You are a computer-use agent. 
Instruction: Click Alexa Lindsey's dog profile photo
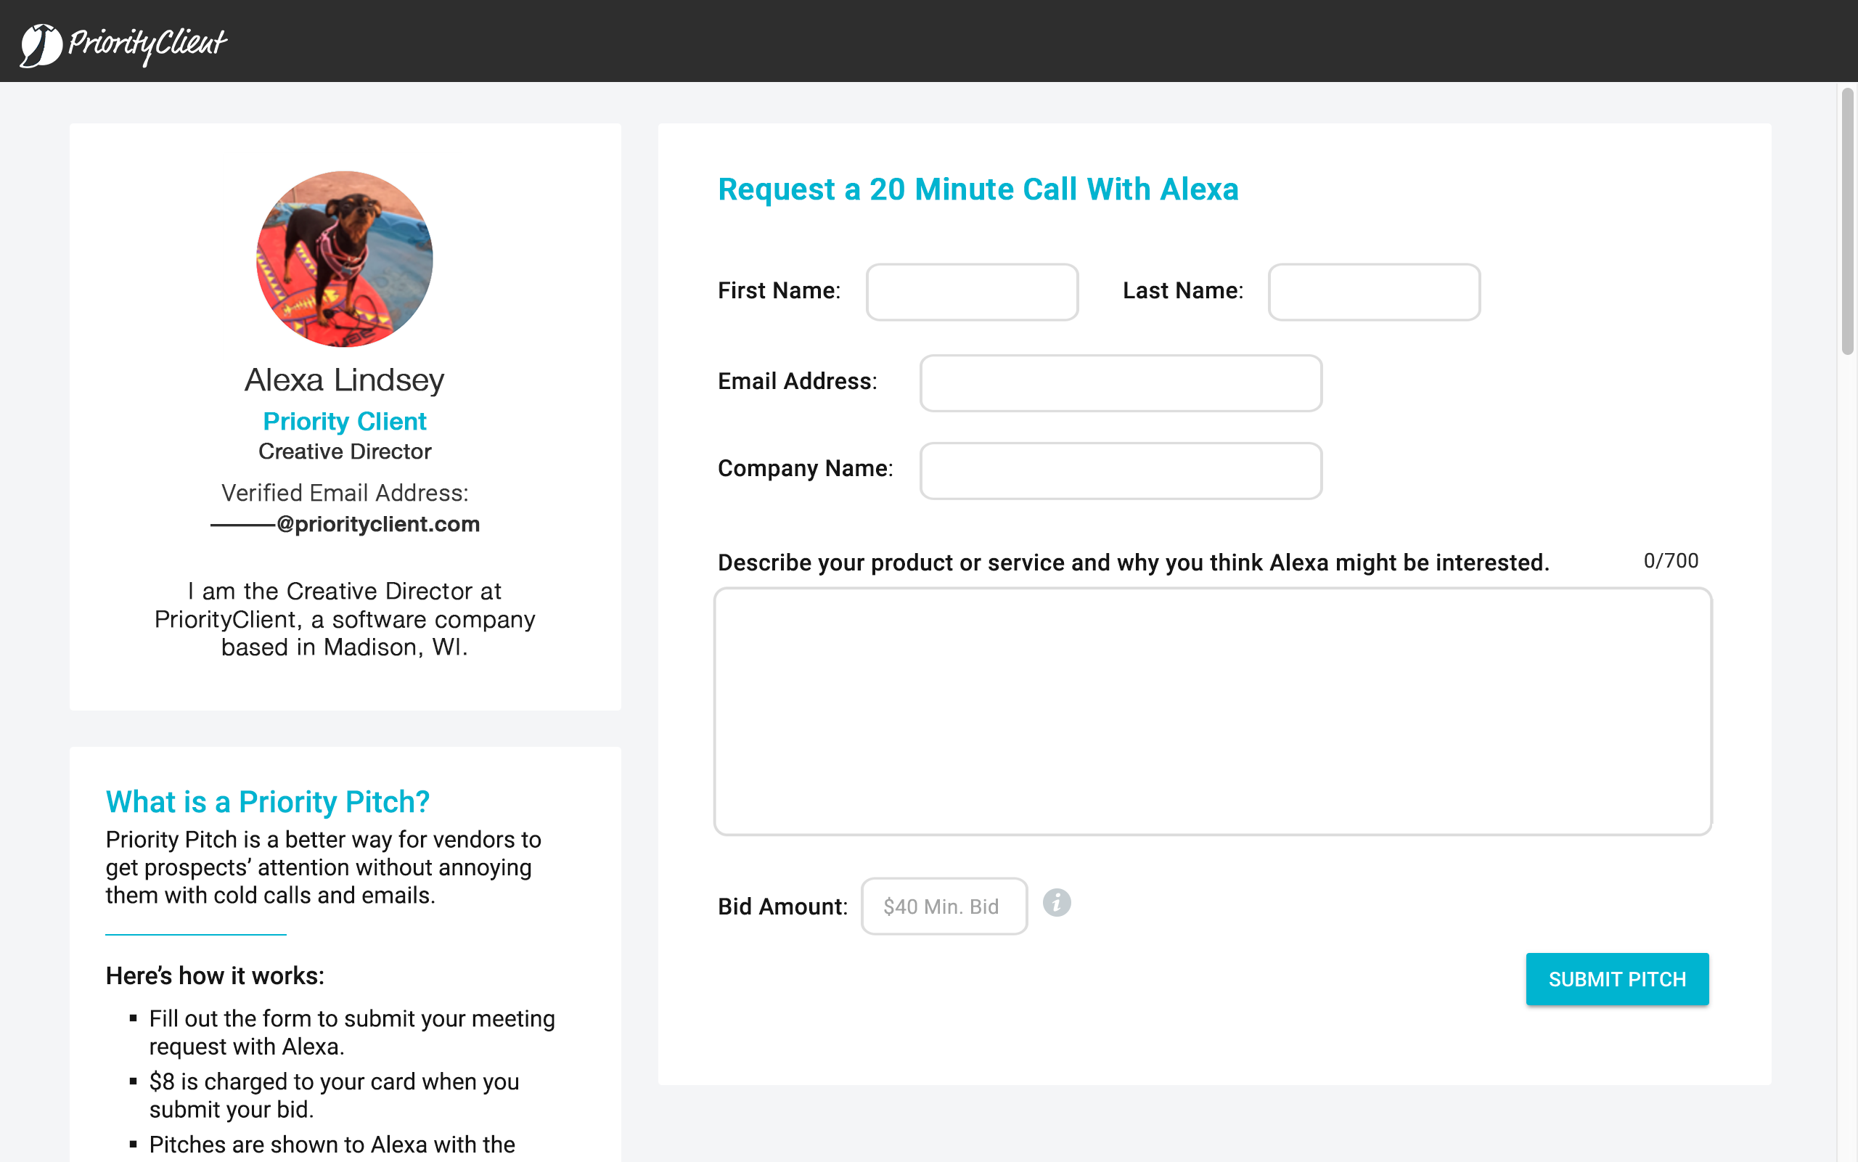click(x=344, y=259)
